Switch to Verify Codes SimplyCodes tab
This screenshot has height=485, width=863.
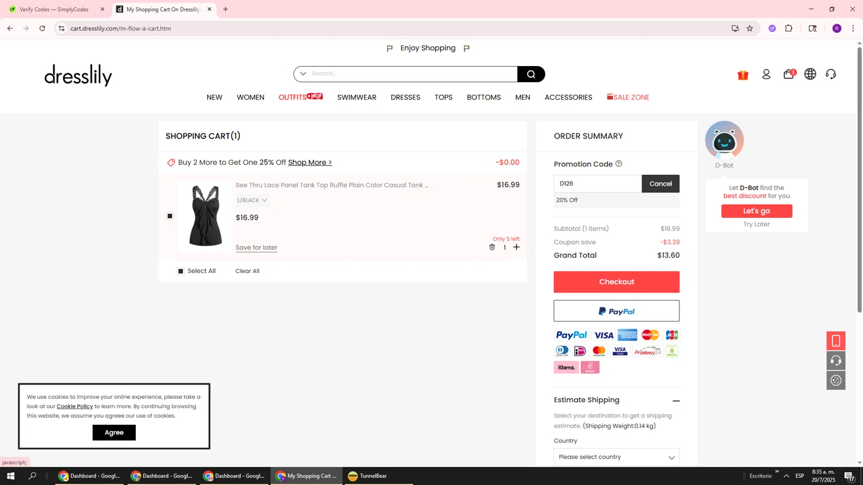tap(55, 9)
